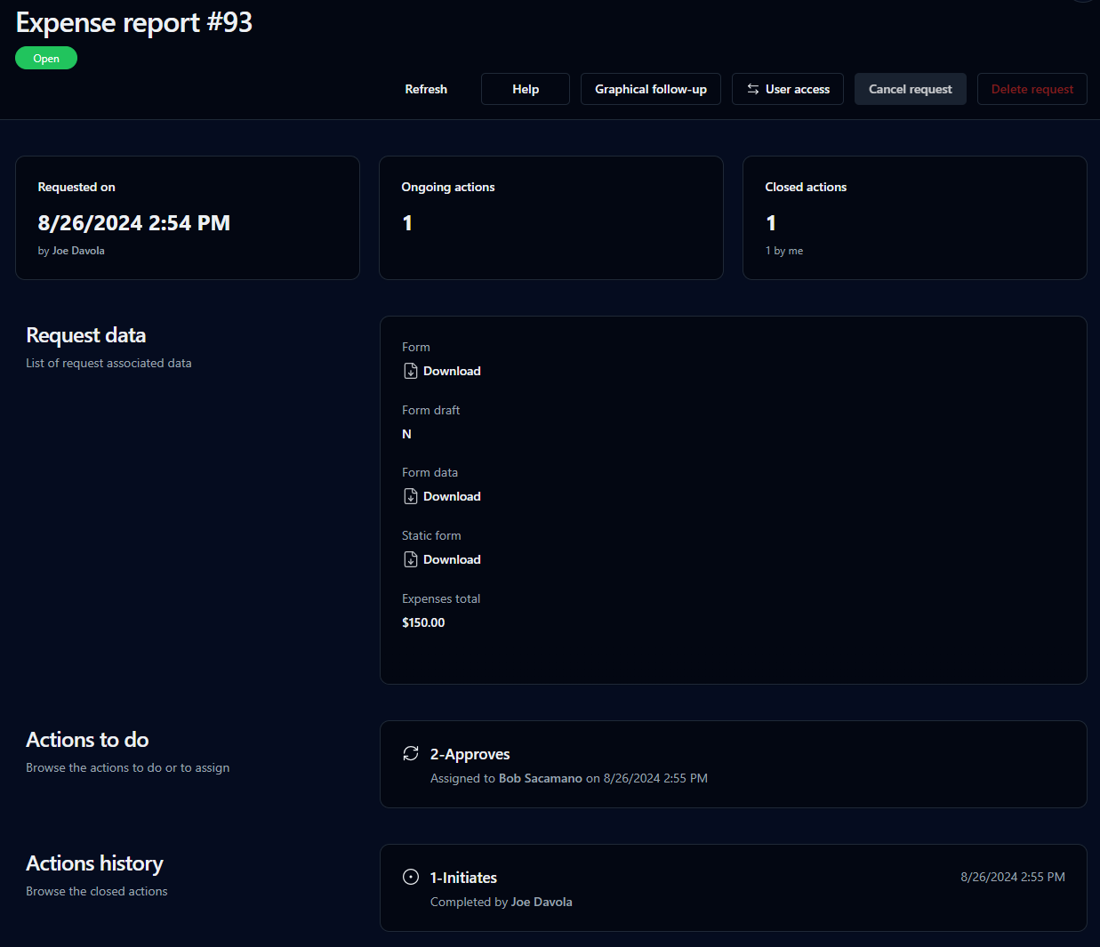Select the Closed actions summary card
This screenshot has height=947, width=1100.
(x=914, y=218)
